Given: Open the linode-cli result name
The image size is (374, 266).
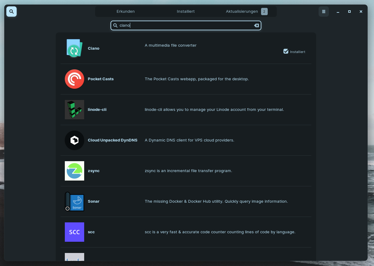Looking at the screenshot, I should [x=97, y=110].
